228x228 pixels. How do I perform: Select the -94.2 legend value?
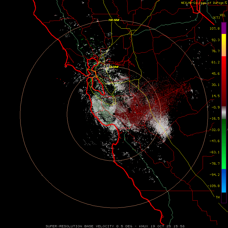point(215,175)
